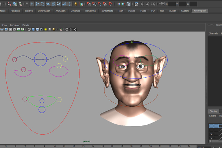The width and height of the screenshot is (222, 148).
Task: Select by hierarchy mode icon
Action: pyautogui.click(x=9, y=4)
